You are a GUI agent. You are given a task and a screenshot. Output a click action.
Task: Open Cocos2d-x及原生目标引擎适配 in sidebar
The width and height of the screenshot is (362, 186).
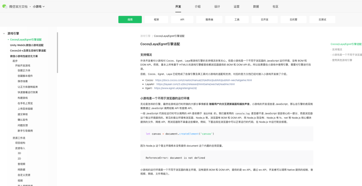pyautogui.click(x=28, y=50)
